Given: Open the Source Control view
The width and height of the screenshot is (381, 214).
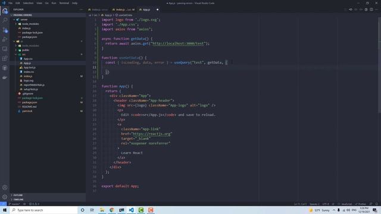Looking at the screenshot, I should [5, 30].
